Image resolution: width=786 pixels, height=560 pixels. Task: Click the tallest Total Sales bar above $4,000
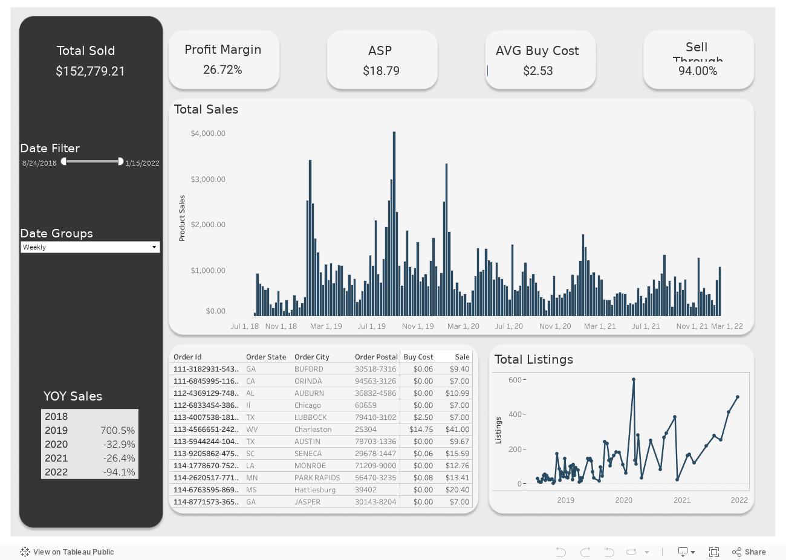pyautogui.click(x=394, y=224)
